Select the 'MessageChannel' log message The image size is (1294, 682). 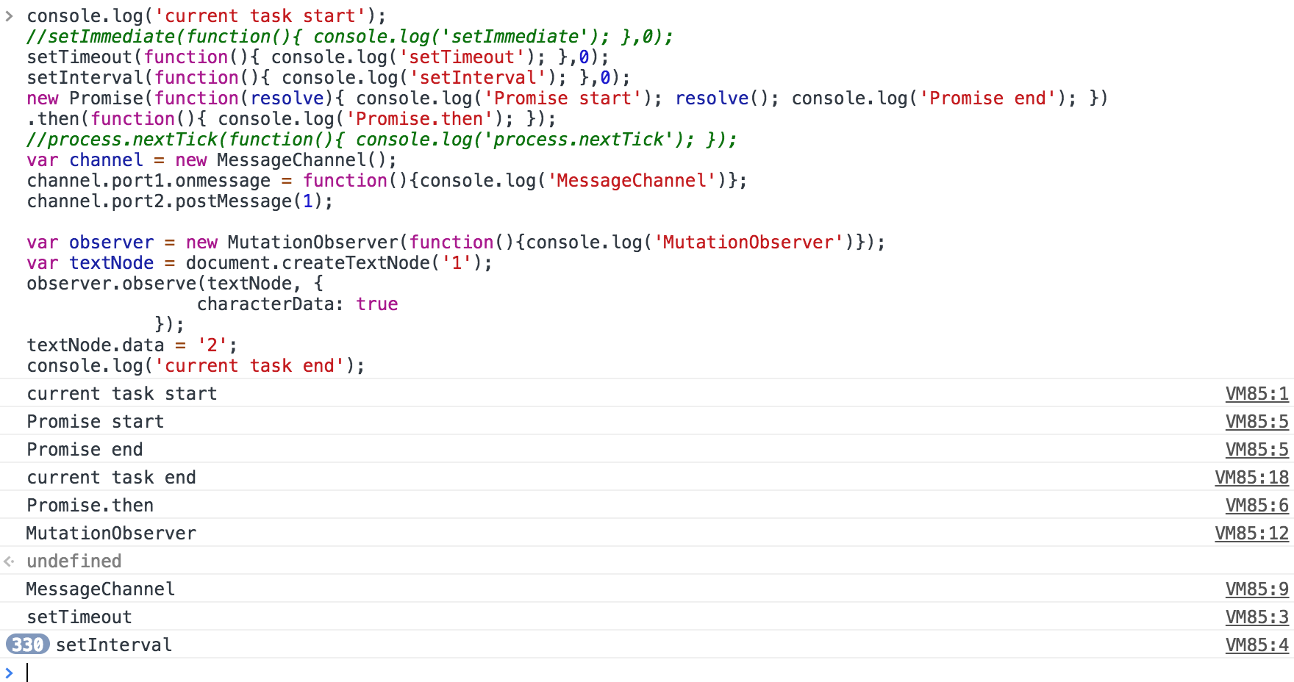(101, 589)
